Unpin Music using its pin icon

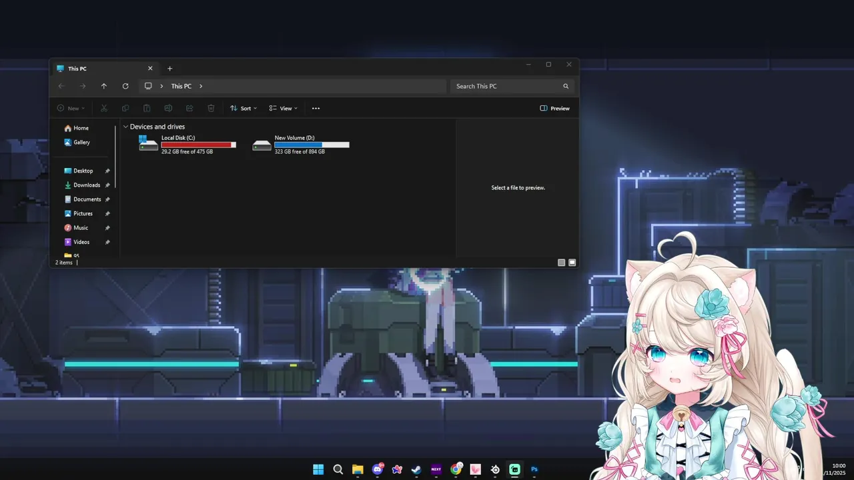pos(107,228)
